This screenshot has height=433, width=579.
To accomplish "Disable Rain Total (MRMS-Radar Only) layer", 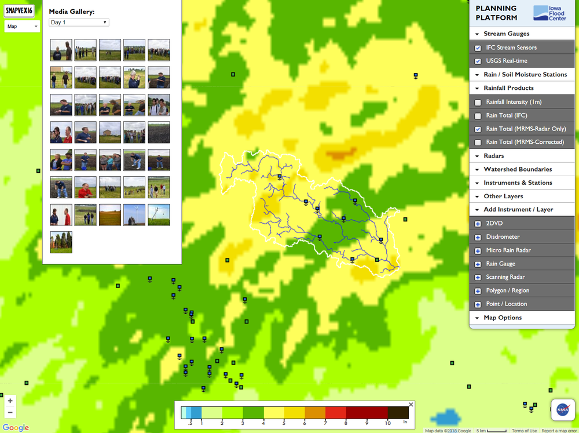I will (478, 129).
